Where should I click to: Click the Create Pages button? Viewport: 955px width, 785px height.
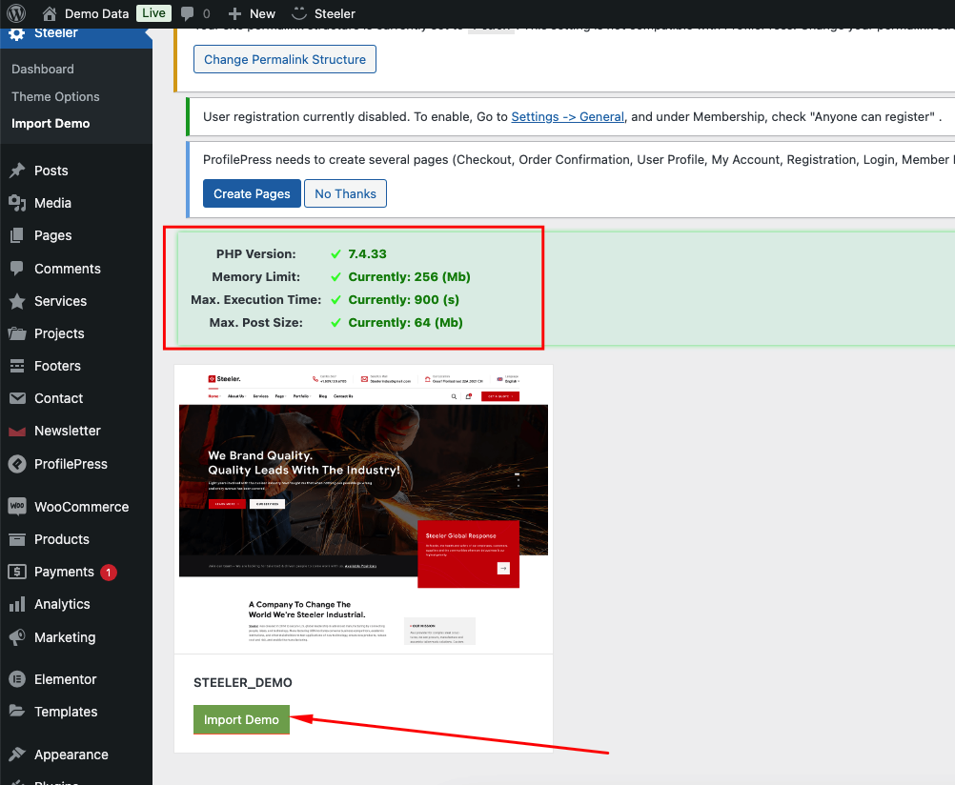pyautogui.click(x=252, y=193)
